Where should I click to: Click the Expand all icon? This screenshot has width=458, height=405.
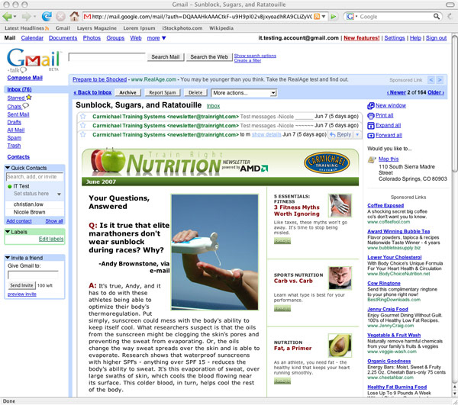(371, 125)
